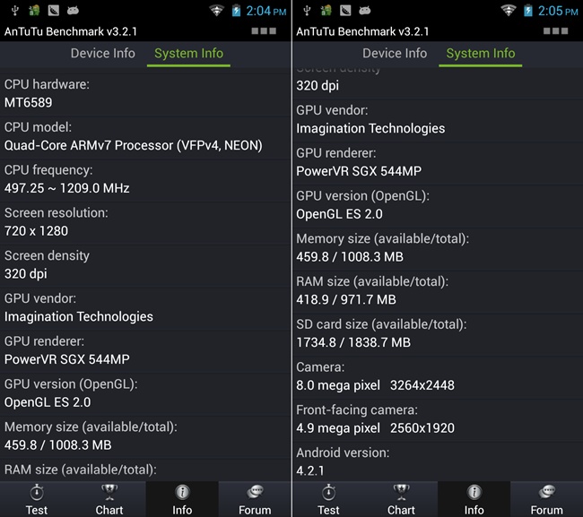This screenshot has height=517, width=583.
Task: Tap PowerVR SGX 544MP in left screen
Action: [x=67, y=359]
